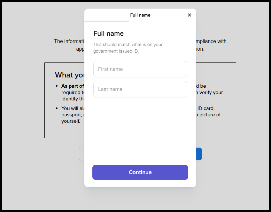Click the "passport," text in background list
This screenshot has height=212, width=271.
(72, 115)
